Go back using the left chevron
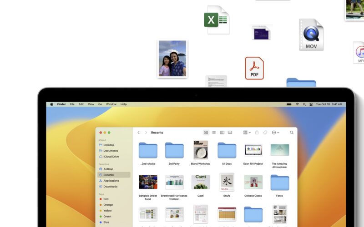 click(x=139, y=133)
